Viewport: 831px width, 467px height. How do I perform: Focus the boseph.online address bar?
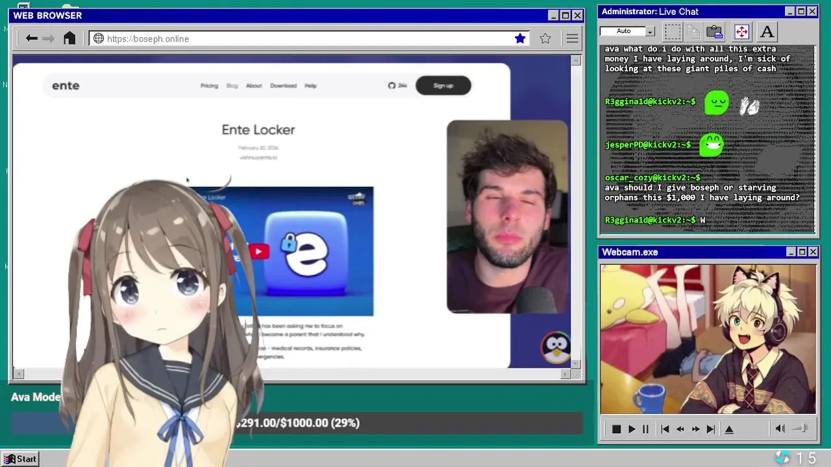308,39
